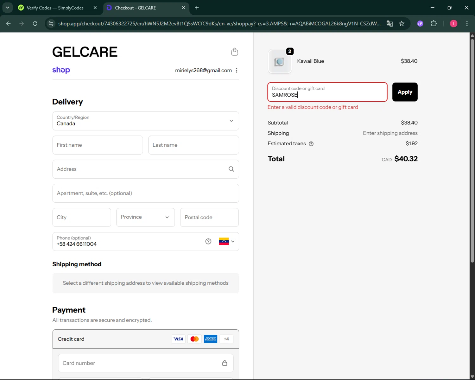The height and width of the screenshot is (380, 475).
Task: Click the page vertical scrollbar
Action: 472,150
